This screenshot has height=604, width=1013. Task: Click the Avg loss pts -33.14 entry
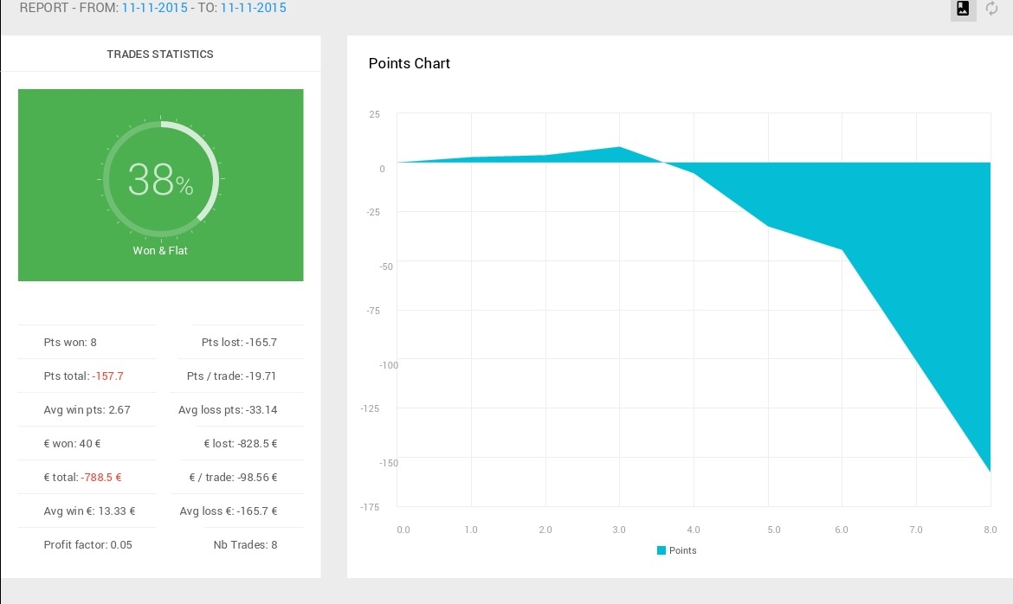228,409
